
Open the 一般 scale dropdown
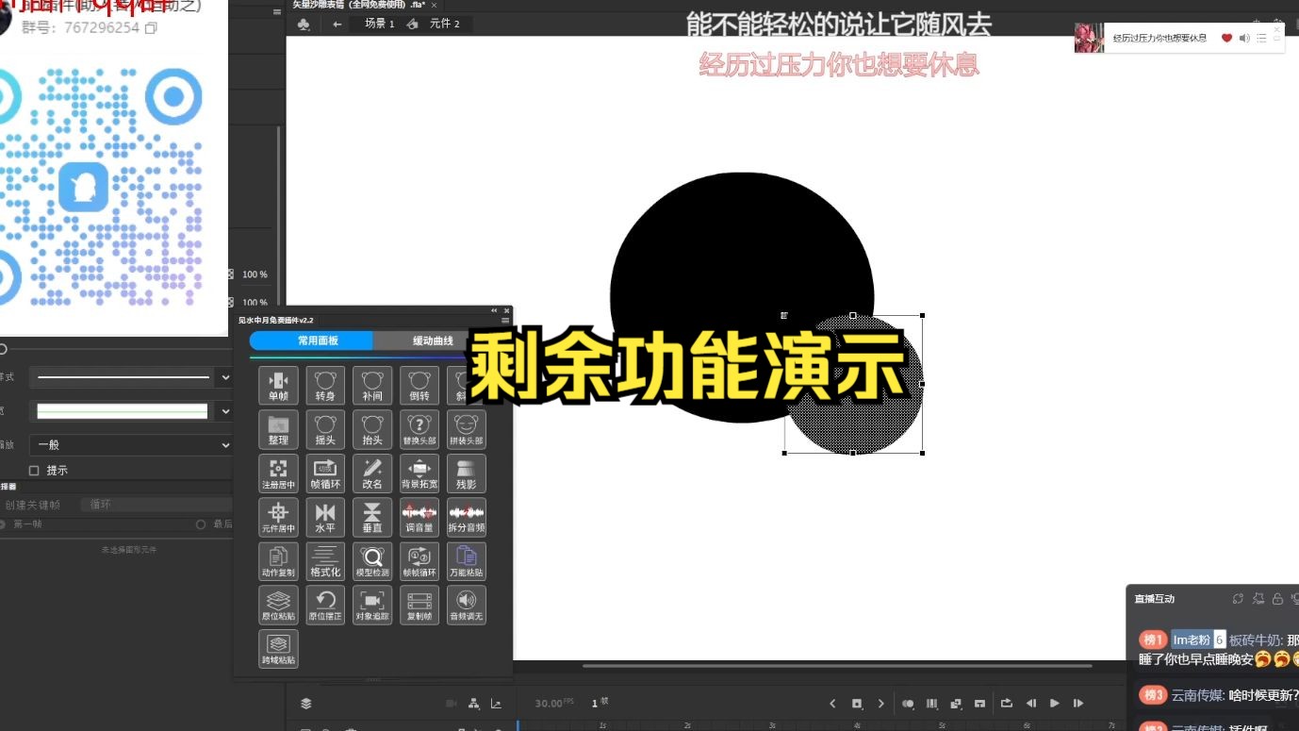131,444
